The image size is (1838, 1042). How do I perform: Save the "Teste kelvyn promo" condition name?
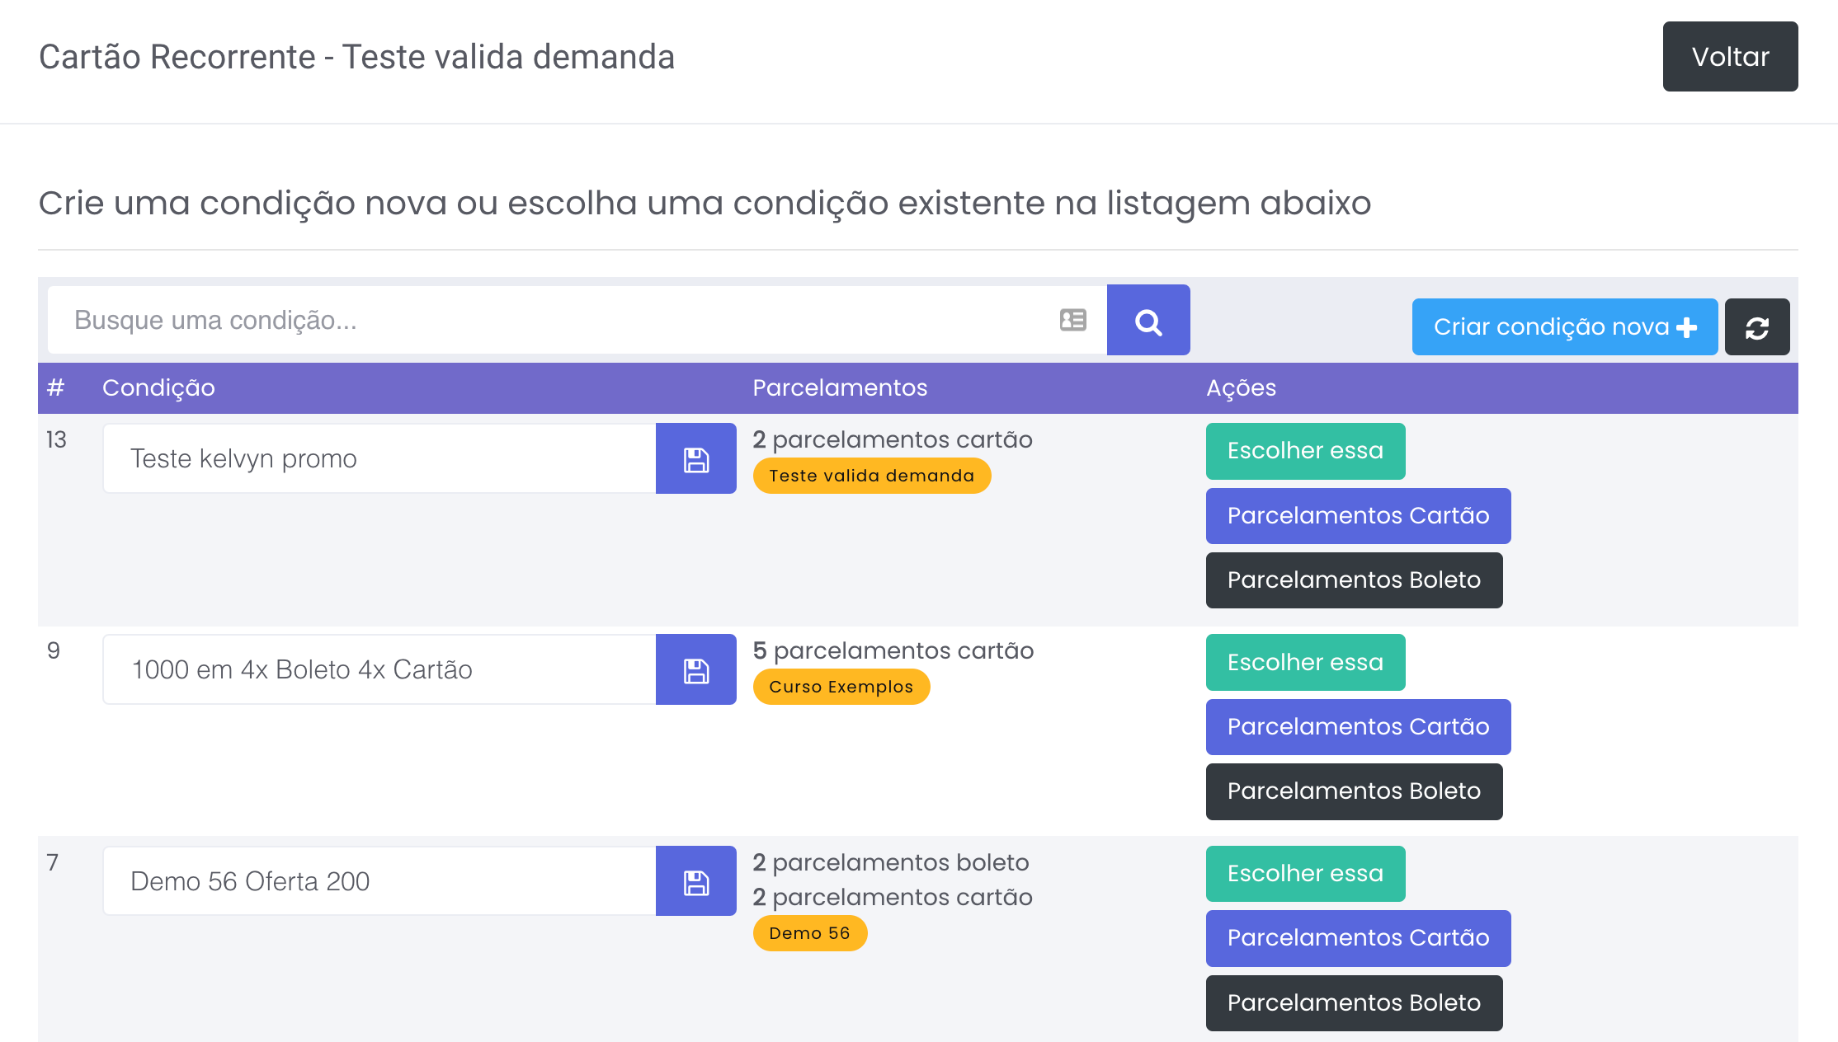(695, 459)
